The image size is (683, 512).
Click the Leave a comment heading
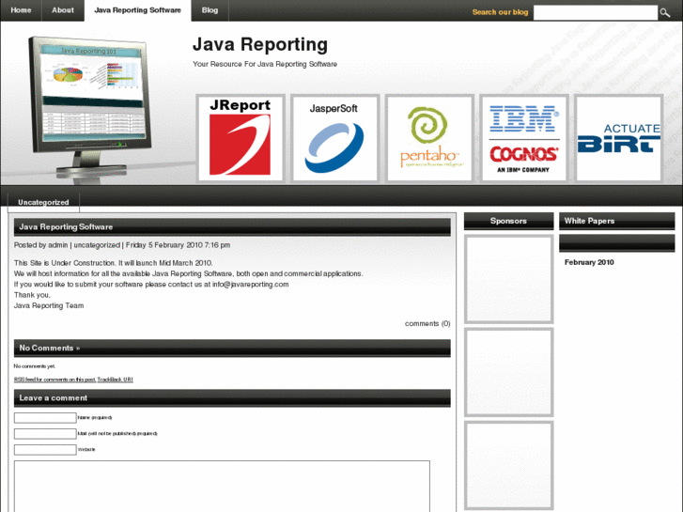click(232, 397)
